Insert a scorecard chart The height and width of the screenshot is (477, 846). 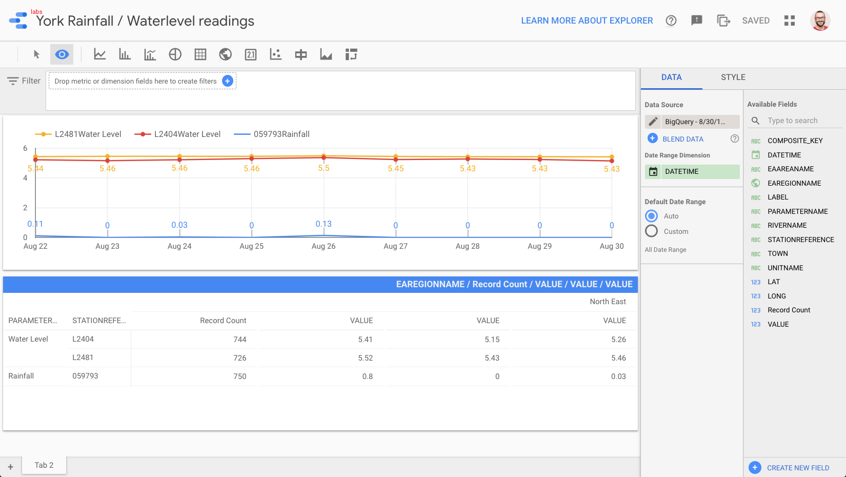pyautogui.click(x=251, y=54)
